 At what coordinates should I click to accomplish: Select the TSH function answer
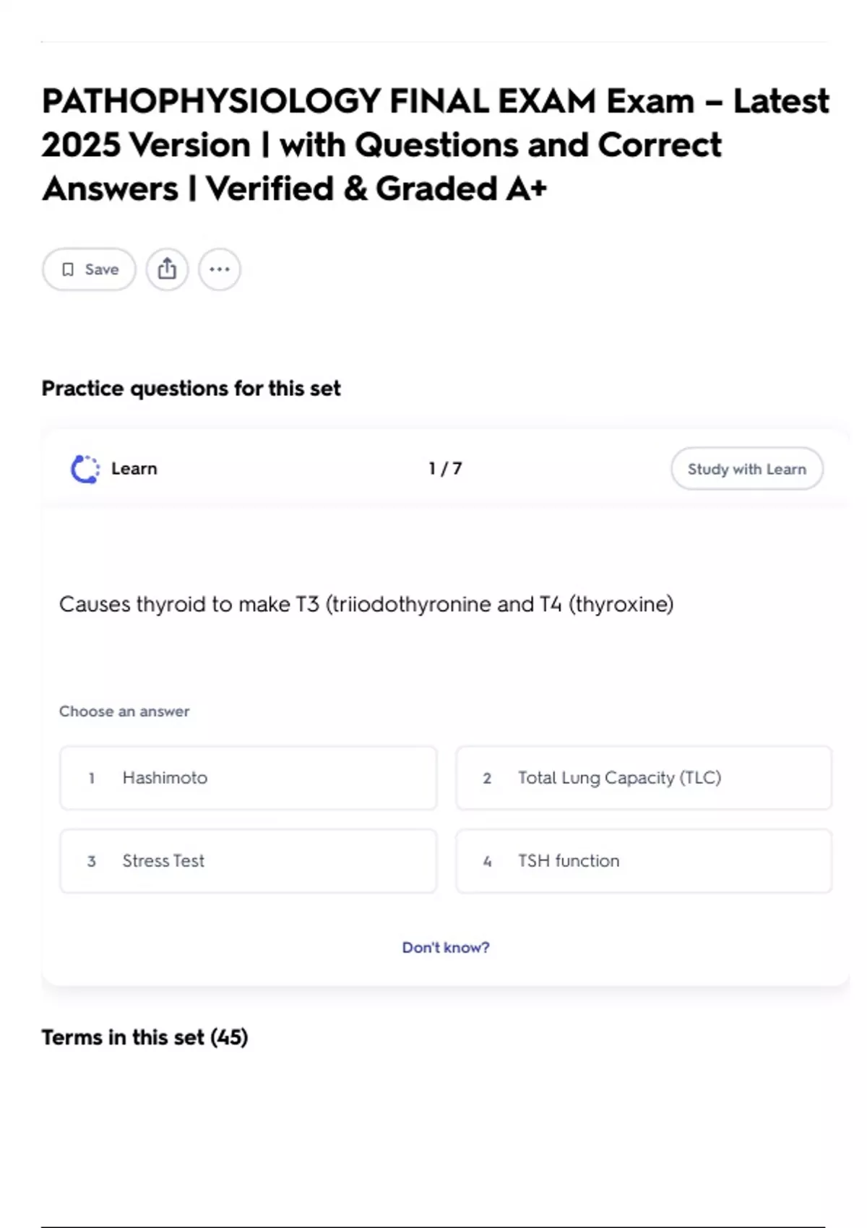click(x=643, y=861)
